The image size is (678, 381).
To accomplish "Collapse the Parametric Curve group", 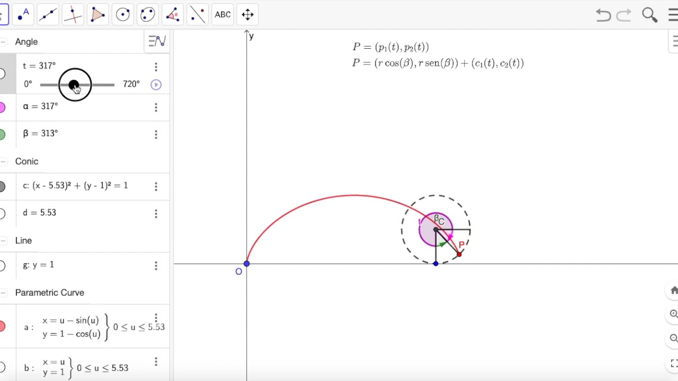I will 3,293.
